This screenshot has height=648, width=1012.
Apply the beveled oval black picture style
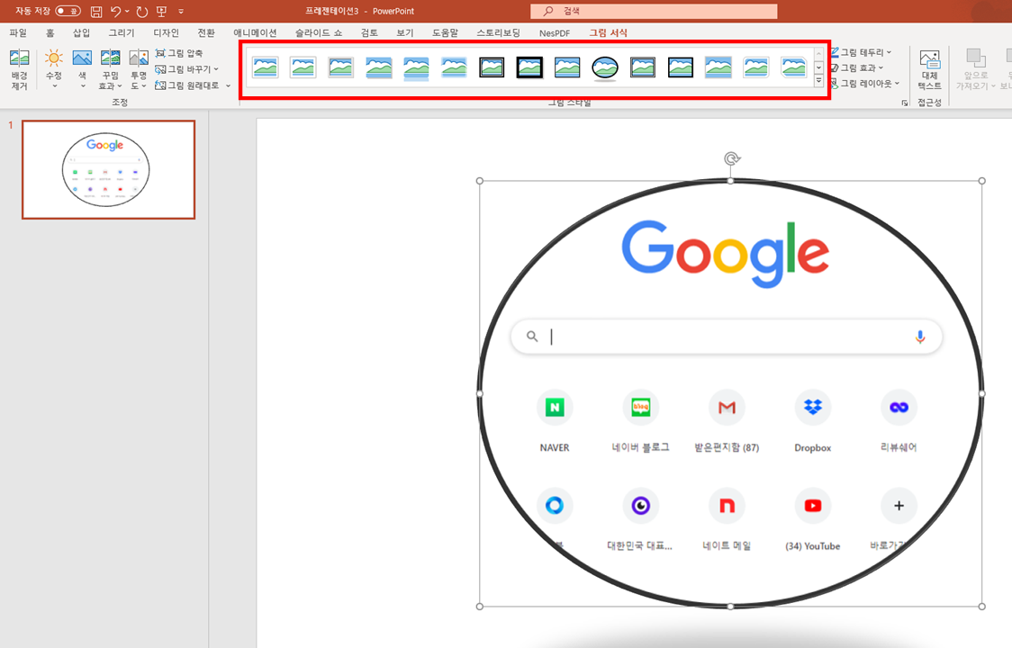tap(605, 67)
